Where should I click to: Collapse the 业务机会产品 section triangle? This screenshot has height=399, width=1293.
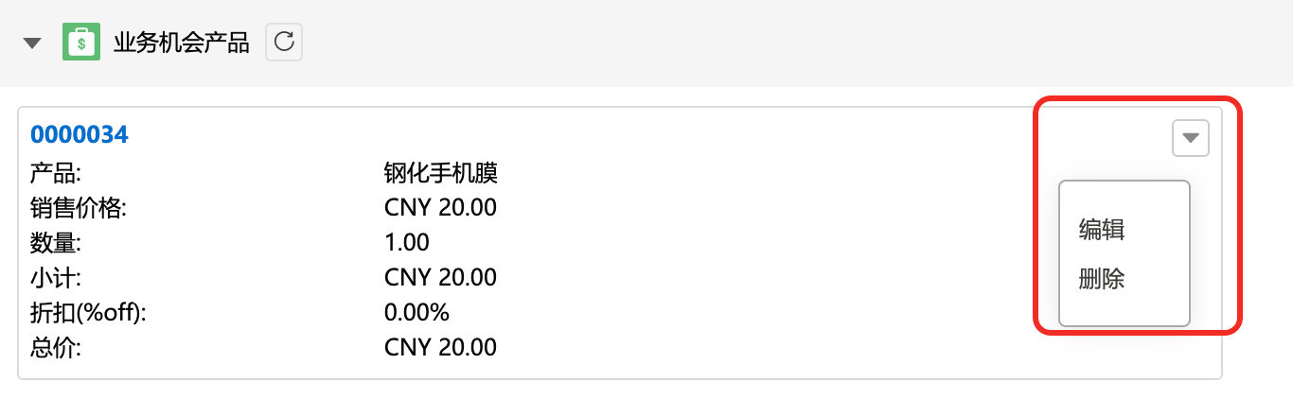pos(33,43)
